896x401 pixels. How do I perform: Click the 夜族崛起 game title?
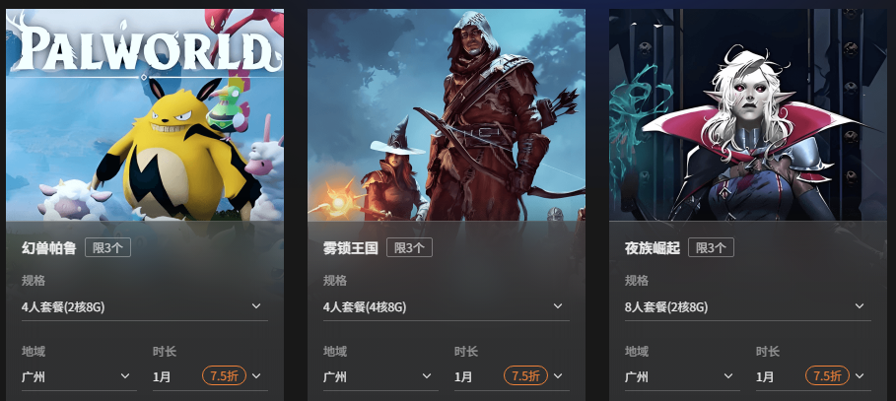[x=653, y=248]
